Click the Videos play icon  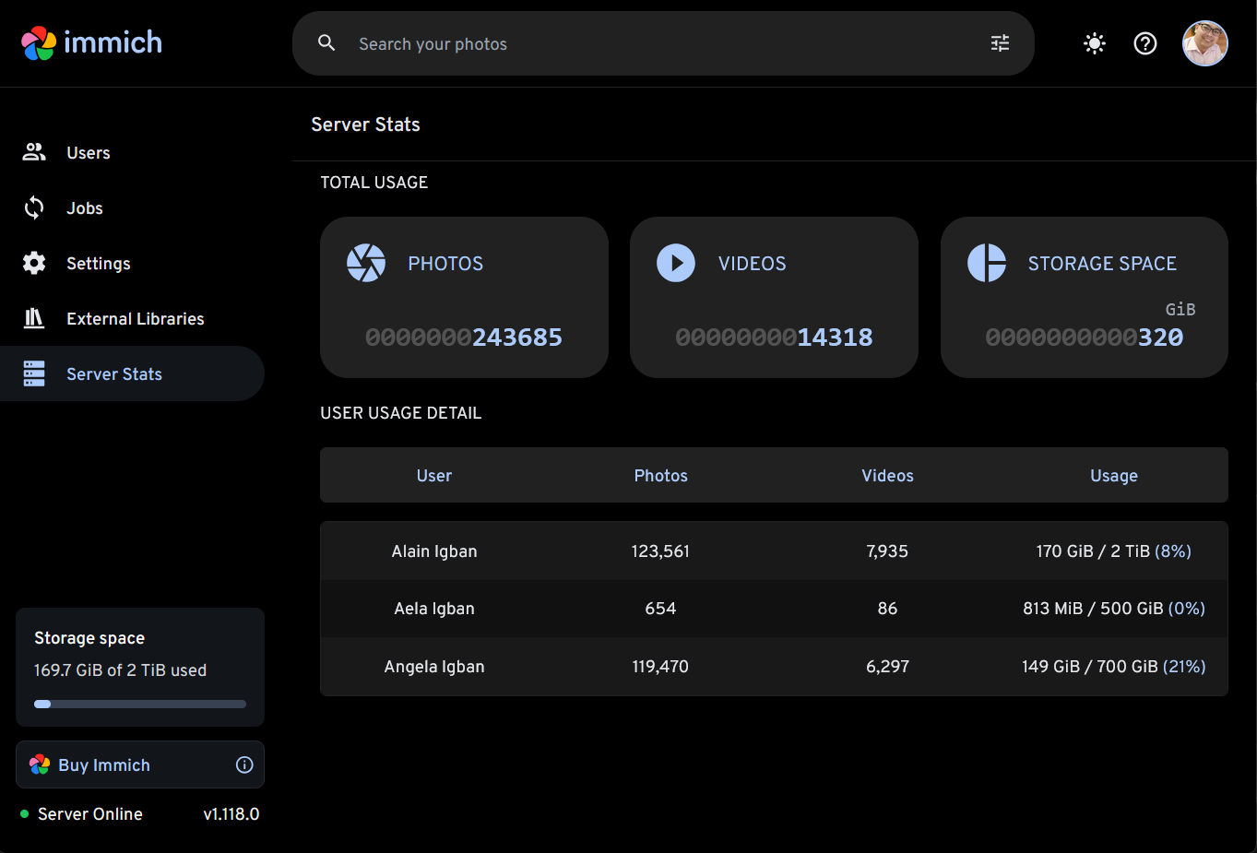[676, 264]
